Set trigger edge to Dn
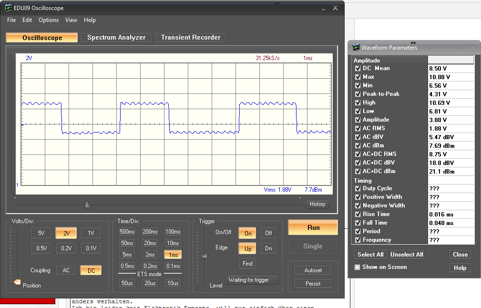 pos(268,248)
